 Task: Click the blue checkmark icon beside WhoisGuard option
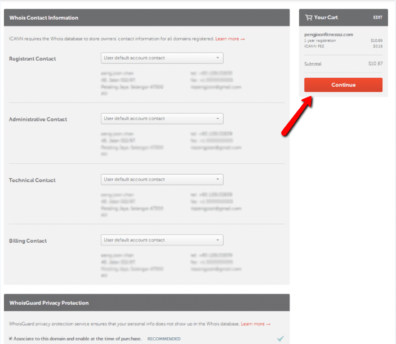pyautogui.click(x=281, y=338)
